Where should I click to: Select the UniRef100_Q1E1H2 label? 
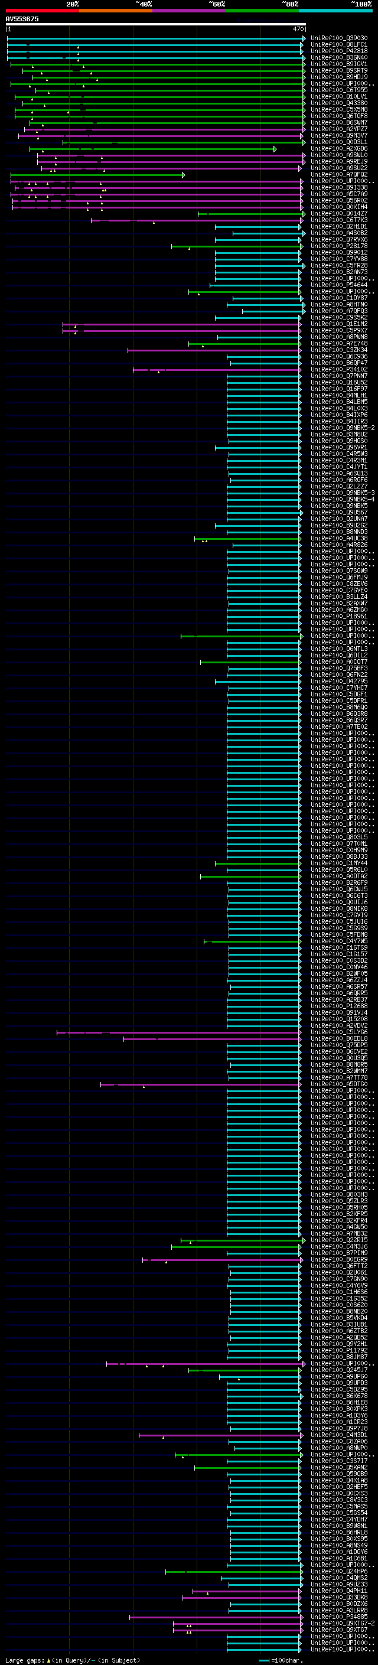[338, 324]
